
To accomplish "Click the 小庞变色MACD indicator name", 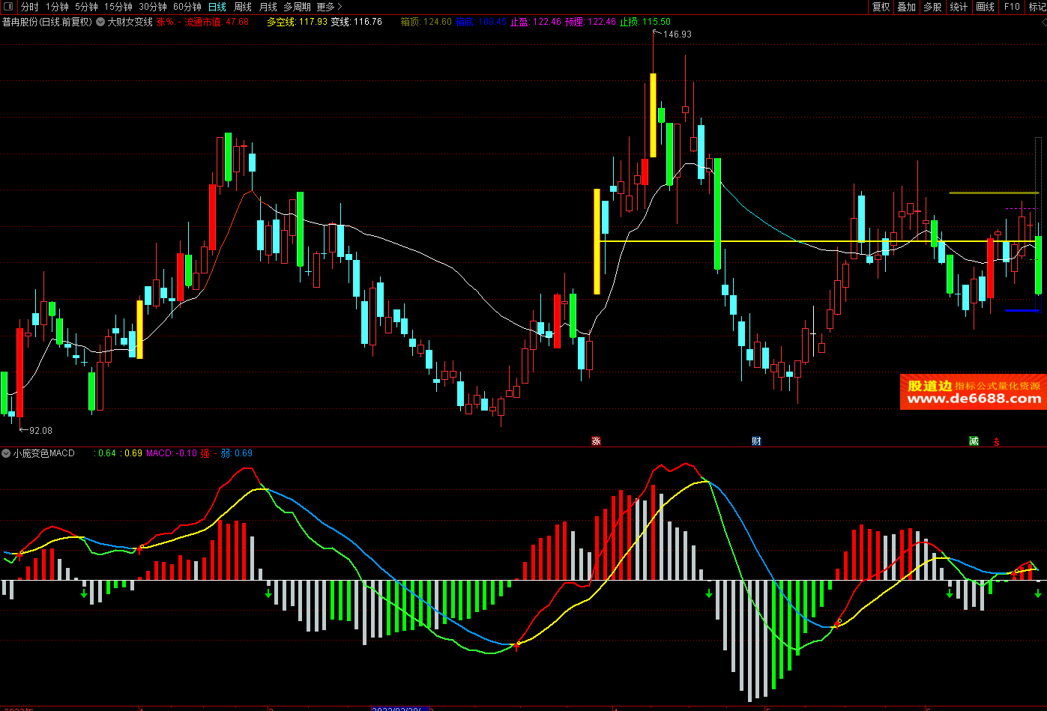I will coord(43,453).
